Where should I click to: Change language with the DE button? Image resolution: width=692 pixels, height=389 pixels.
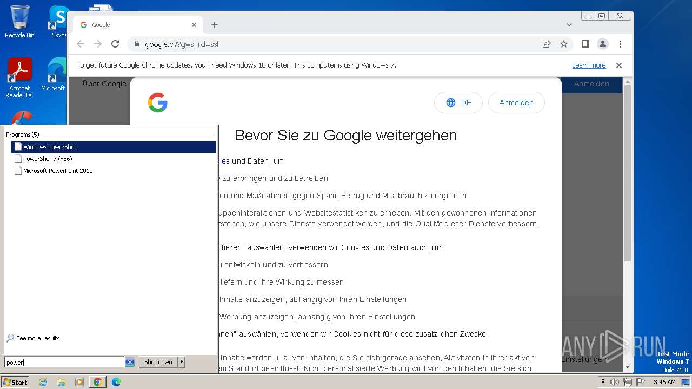point(458,103)
